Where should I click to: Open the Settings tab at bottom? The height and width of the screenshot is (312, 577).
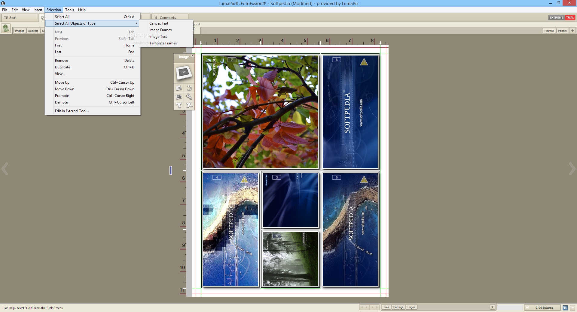(x=398, y=307)
